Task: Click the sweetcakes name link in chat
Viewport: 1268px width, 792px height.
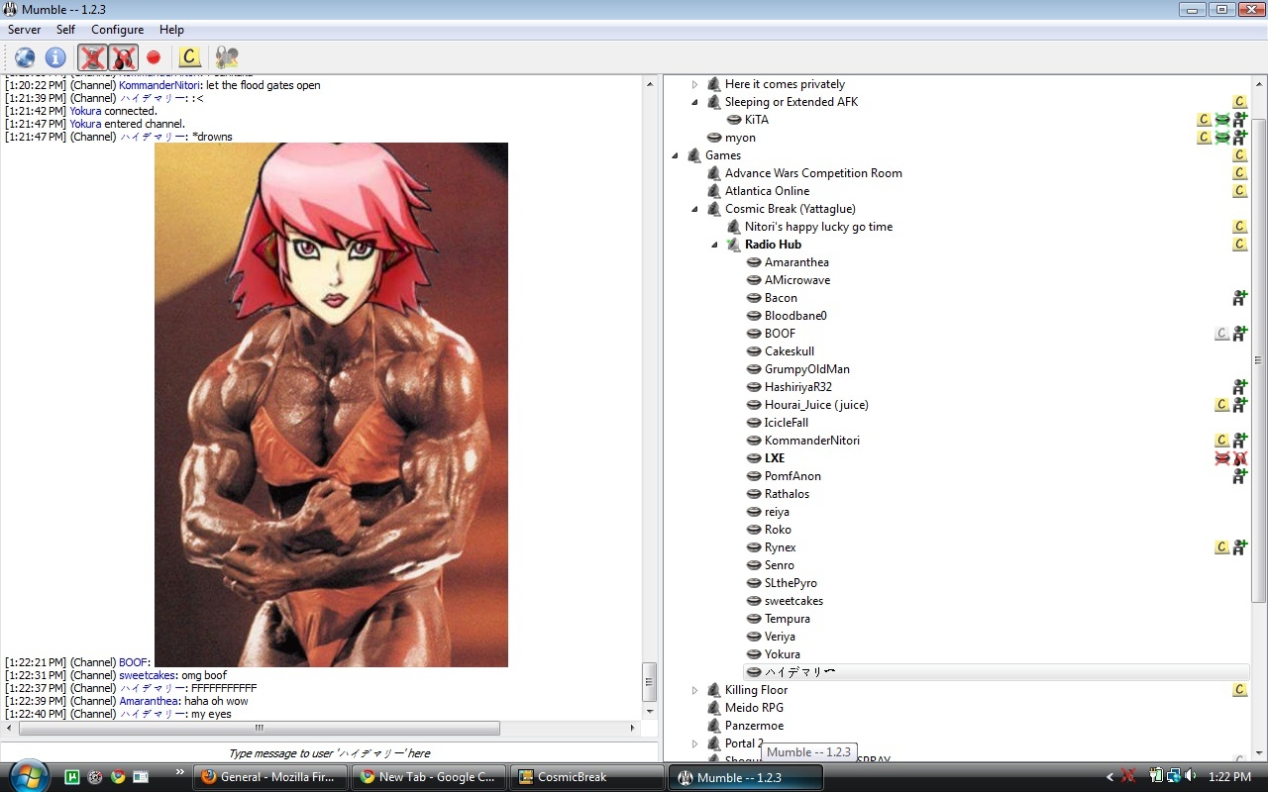Action: [x=147, y=675]
